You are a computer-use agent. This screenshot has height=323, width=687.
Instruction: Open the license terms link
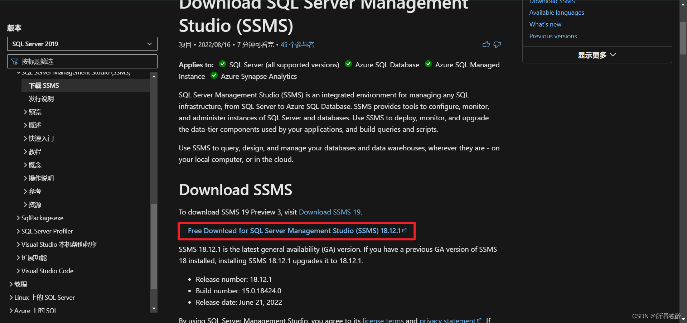tap(383, 320)
